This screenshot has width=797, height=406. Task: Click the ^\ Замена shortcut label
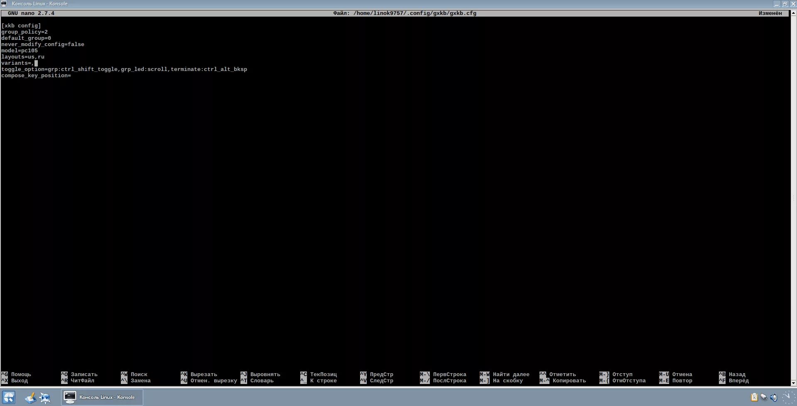pos(136,381)
